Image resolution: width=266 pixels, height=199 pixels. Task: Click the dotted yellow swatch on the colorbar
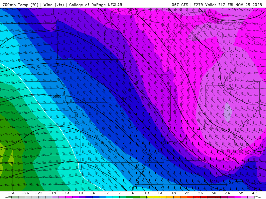[x=150, y=197]
